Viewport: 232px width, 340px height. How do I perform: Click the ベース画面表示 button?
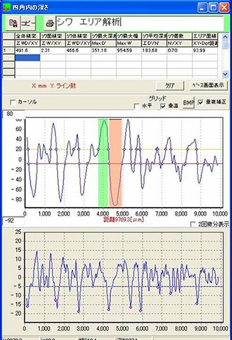click(208, 86)
